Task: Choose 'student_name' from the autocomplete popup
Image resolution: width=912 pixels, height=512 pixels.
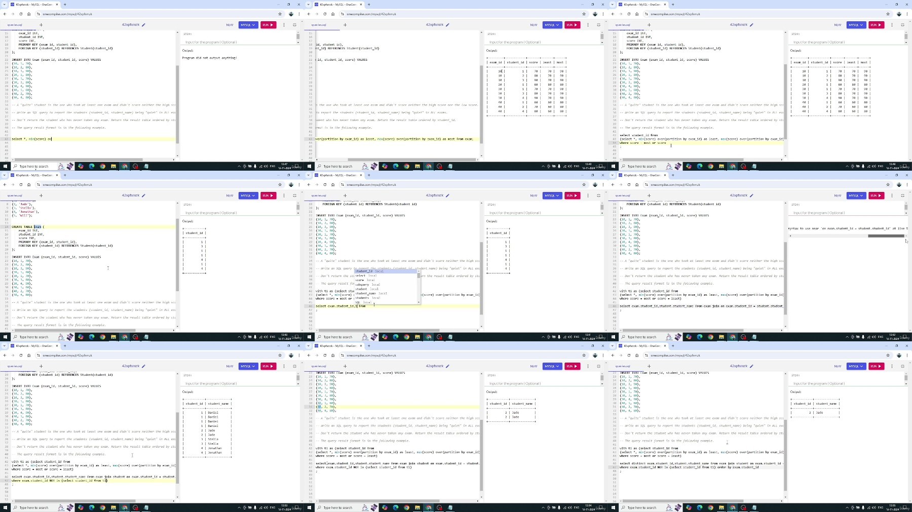Action: (x=385, y=293)
